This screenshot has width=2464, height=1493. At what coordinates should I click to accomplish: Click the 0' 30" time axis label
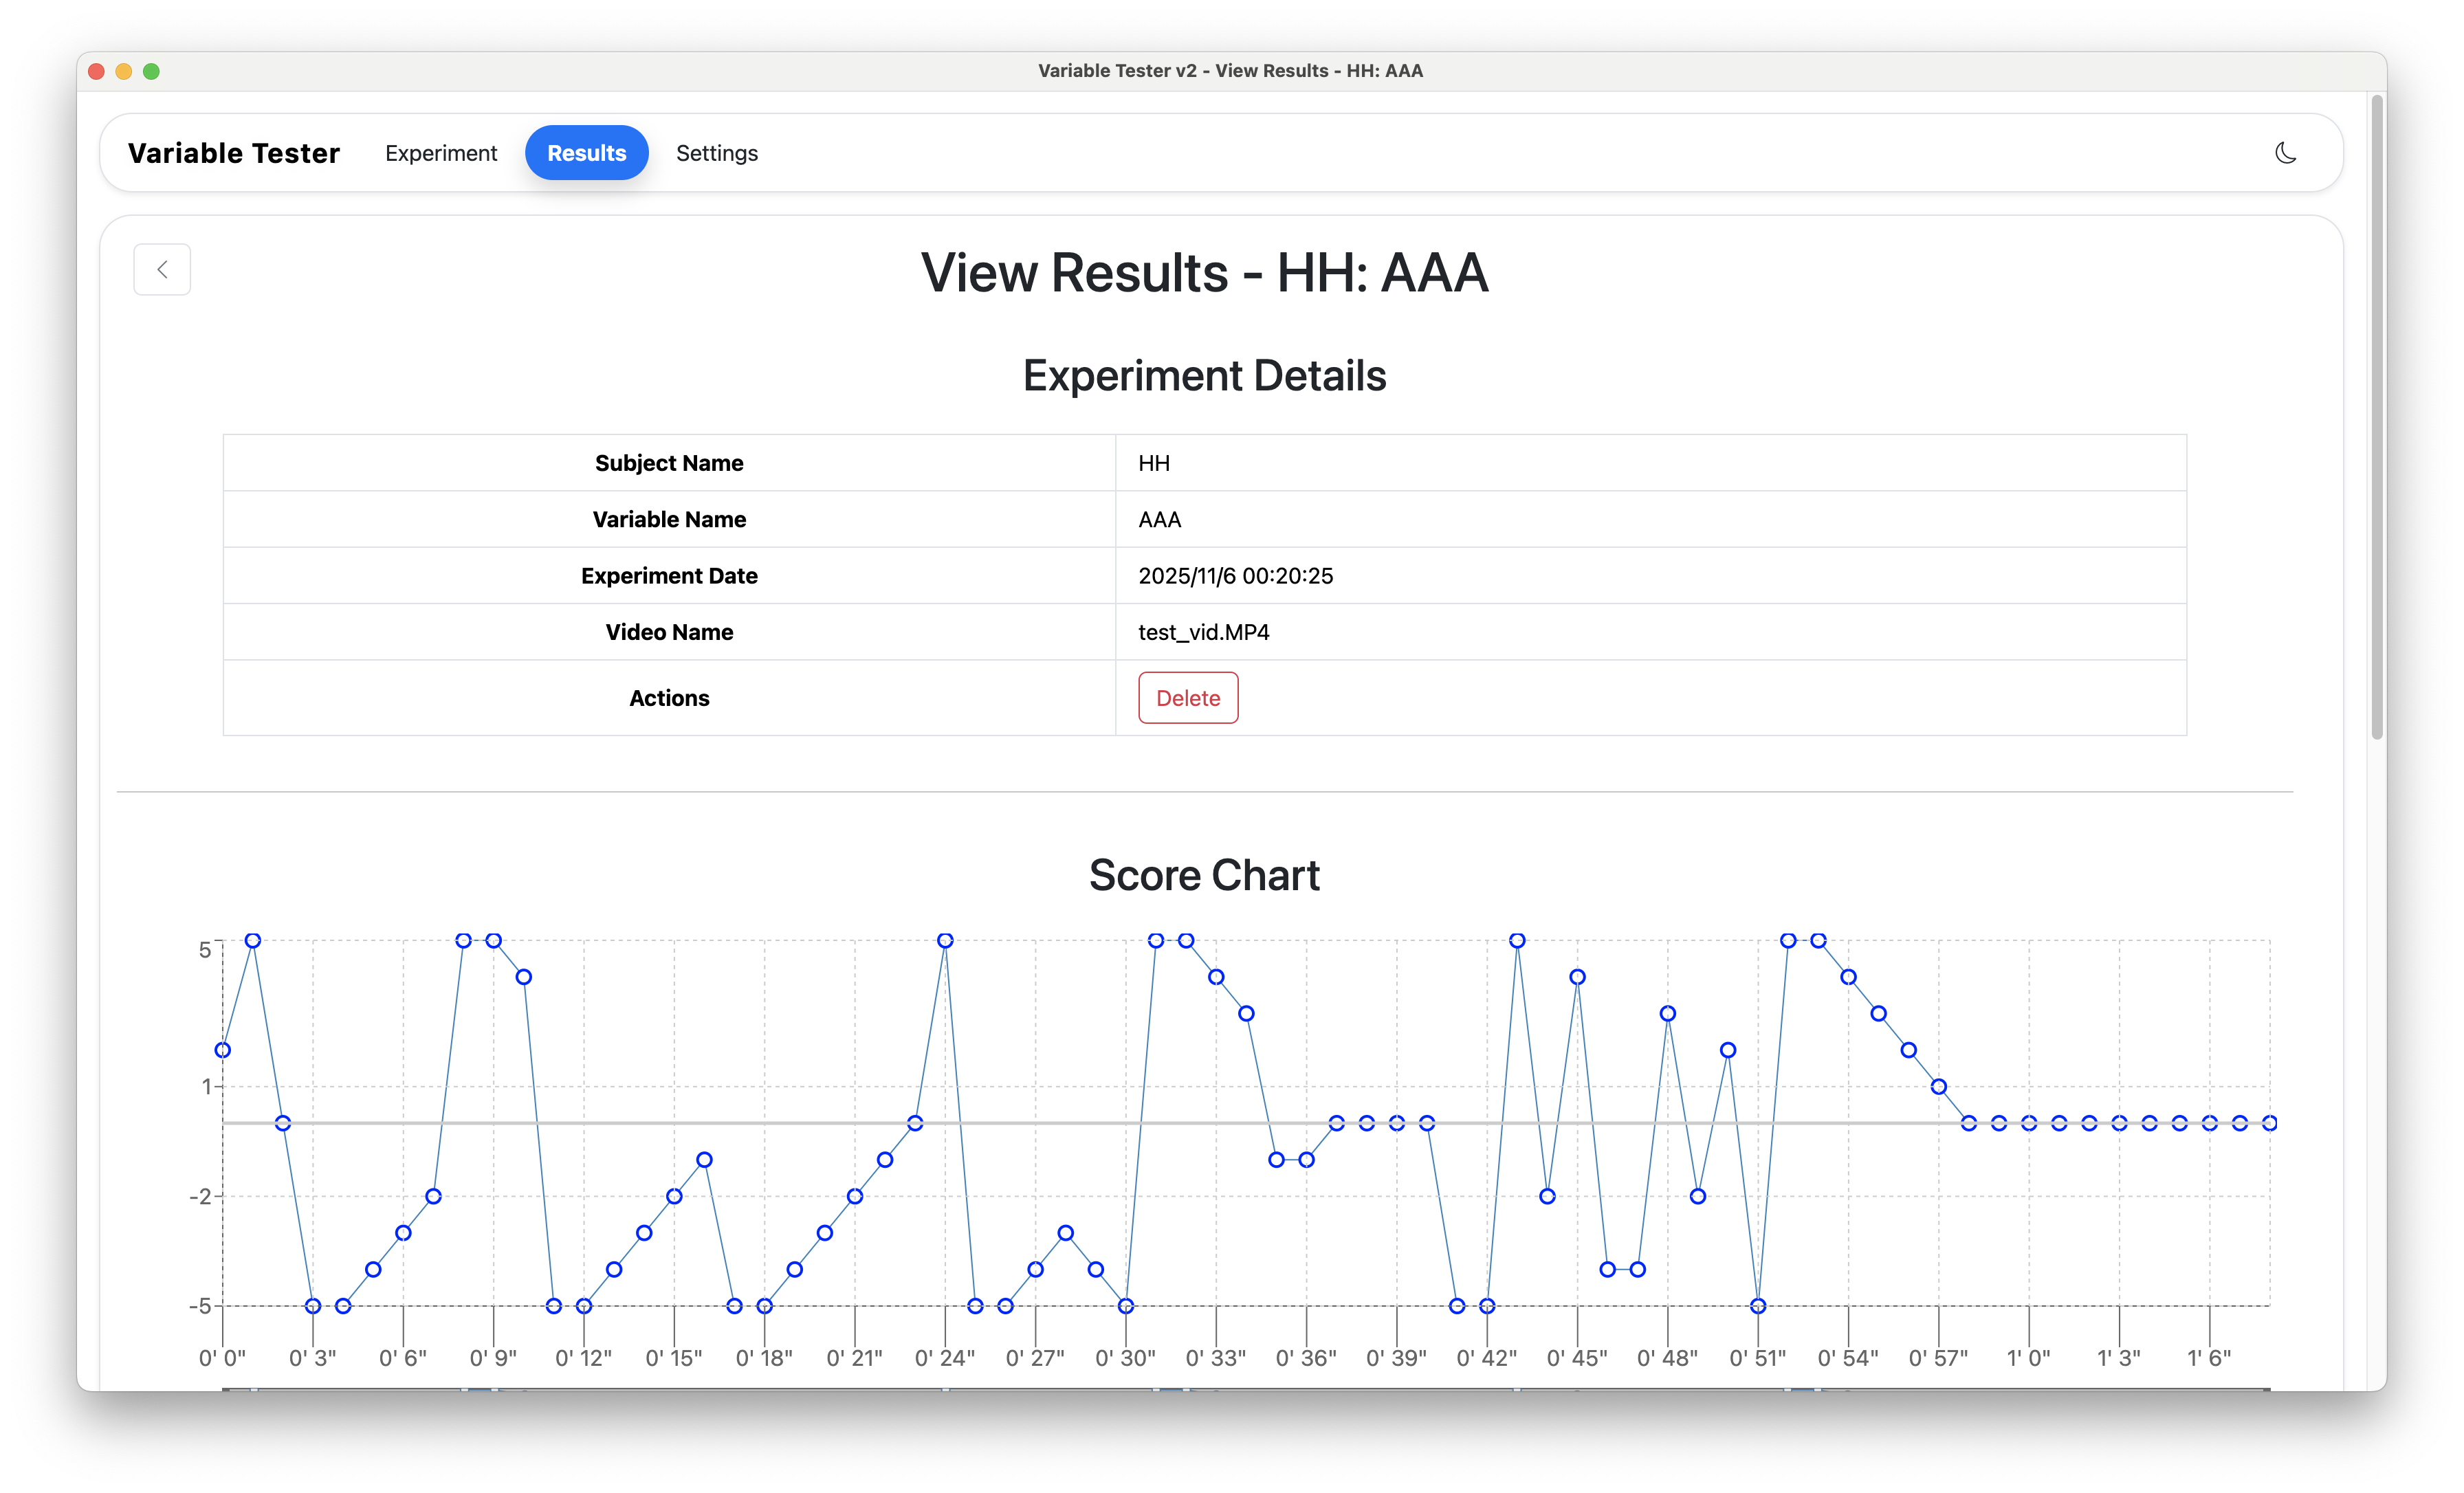tap(1125, 1358)
